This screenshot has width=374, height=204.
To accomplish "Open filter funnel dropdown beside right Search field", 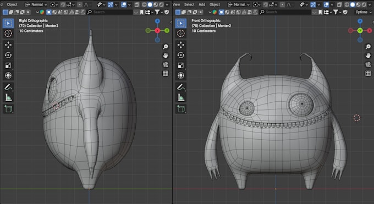I will click(x=337, y=12).
